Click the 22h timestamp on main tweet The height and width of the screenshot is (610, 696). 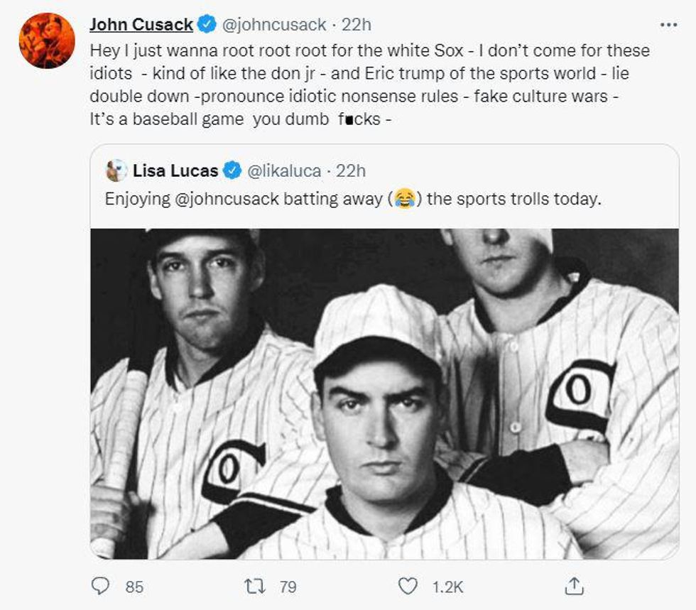coord(357,25)
